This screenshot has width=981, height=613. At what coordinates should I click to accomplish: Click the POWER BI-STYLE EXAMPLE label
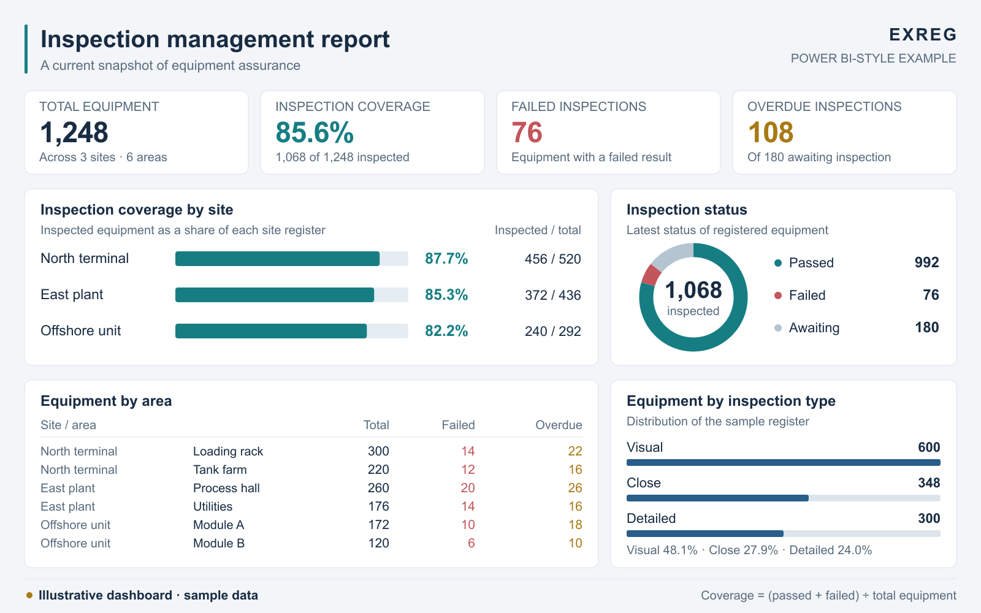point(873,58)
